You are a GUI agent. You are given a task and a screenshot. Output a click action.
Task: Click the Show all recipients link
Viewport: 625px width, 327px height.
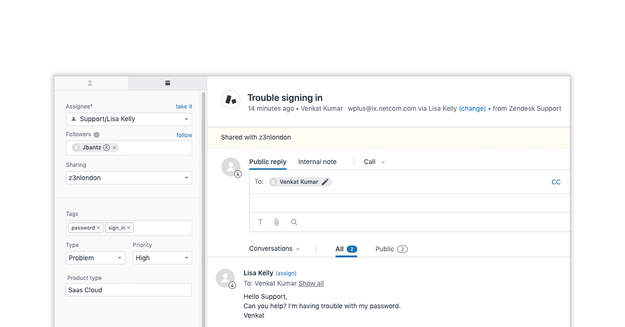tap(311, 284)
